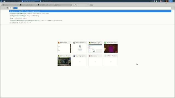The height and width of the screenshot is (98, 175).
Task: Click the new tab button
Action: (91, 5)
